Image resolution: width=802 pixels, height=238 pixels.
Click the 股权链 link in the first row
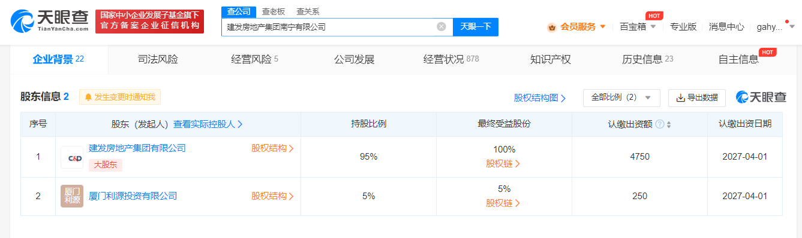[x=503, y=163]
